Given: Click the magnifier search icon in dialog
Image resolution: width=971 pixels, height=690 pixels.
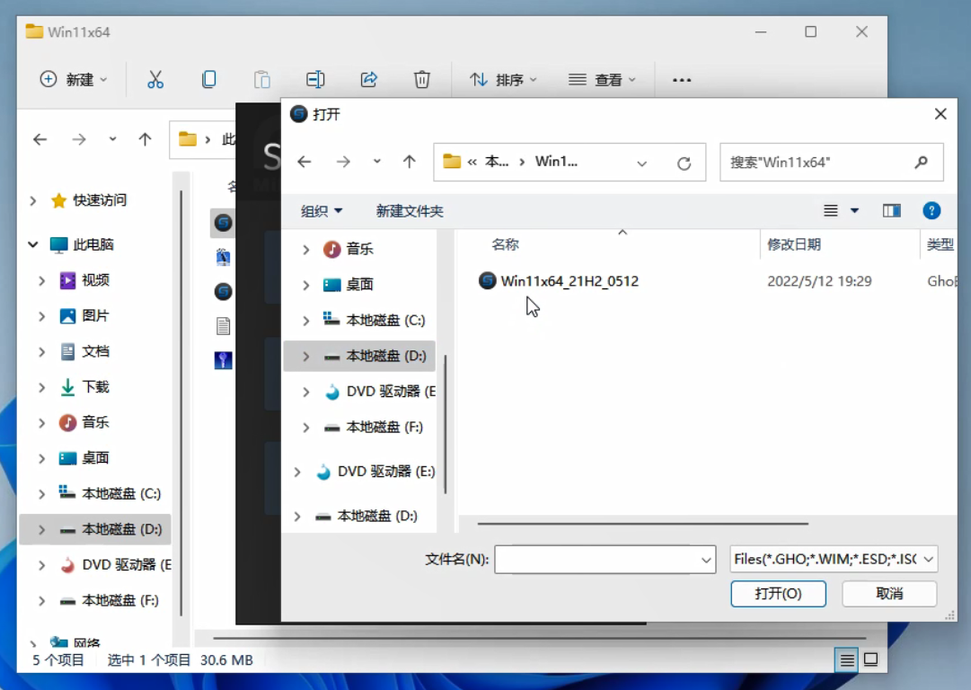Looking at the screenshot, I should (x=921, y=163).
